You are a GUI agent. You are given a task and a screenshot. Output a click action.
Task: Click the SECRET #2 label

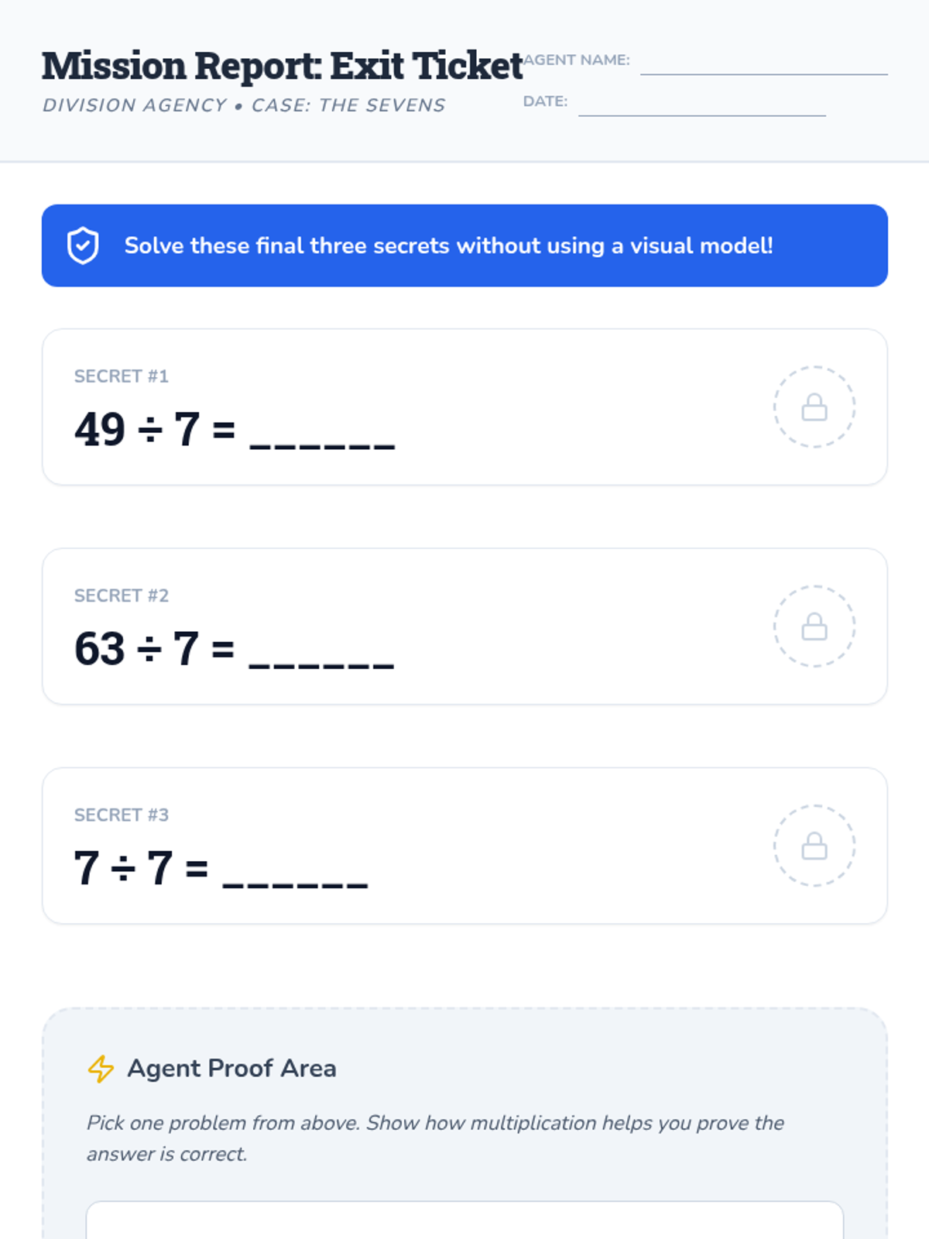[122, 595]
